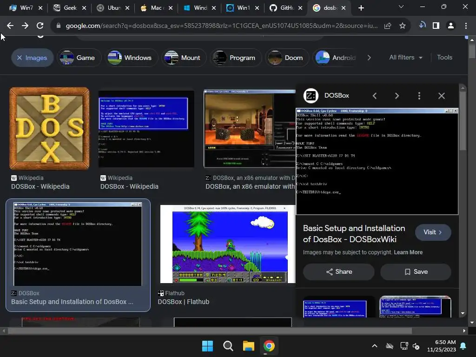Open preview panel more options menu
The height and width of the screenshot is (357, 476).
pos(419,96)
